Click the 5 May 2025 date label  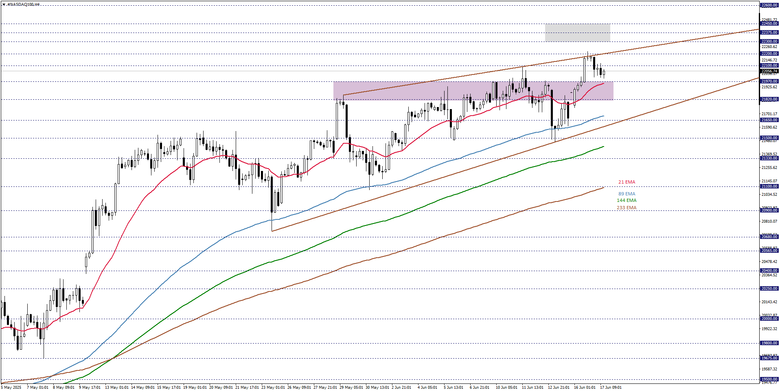click(11, 388)
